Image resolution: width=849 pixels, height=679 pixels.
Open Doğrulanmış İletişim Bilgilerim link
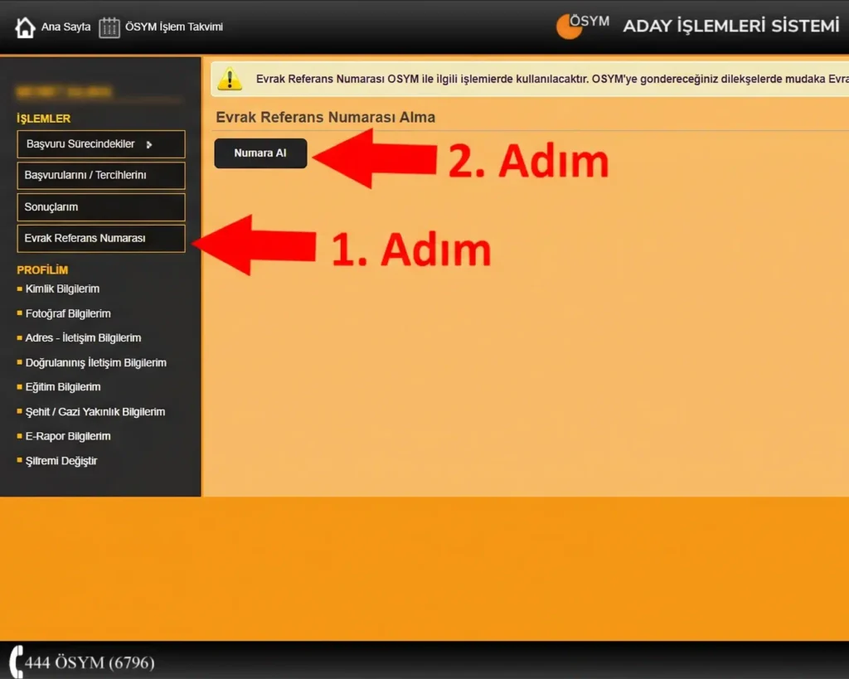tap(96, 363)
